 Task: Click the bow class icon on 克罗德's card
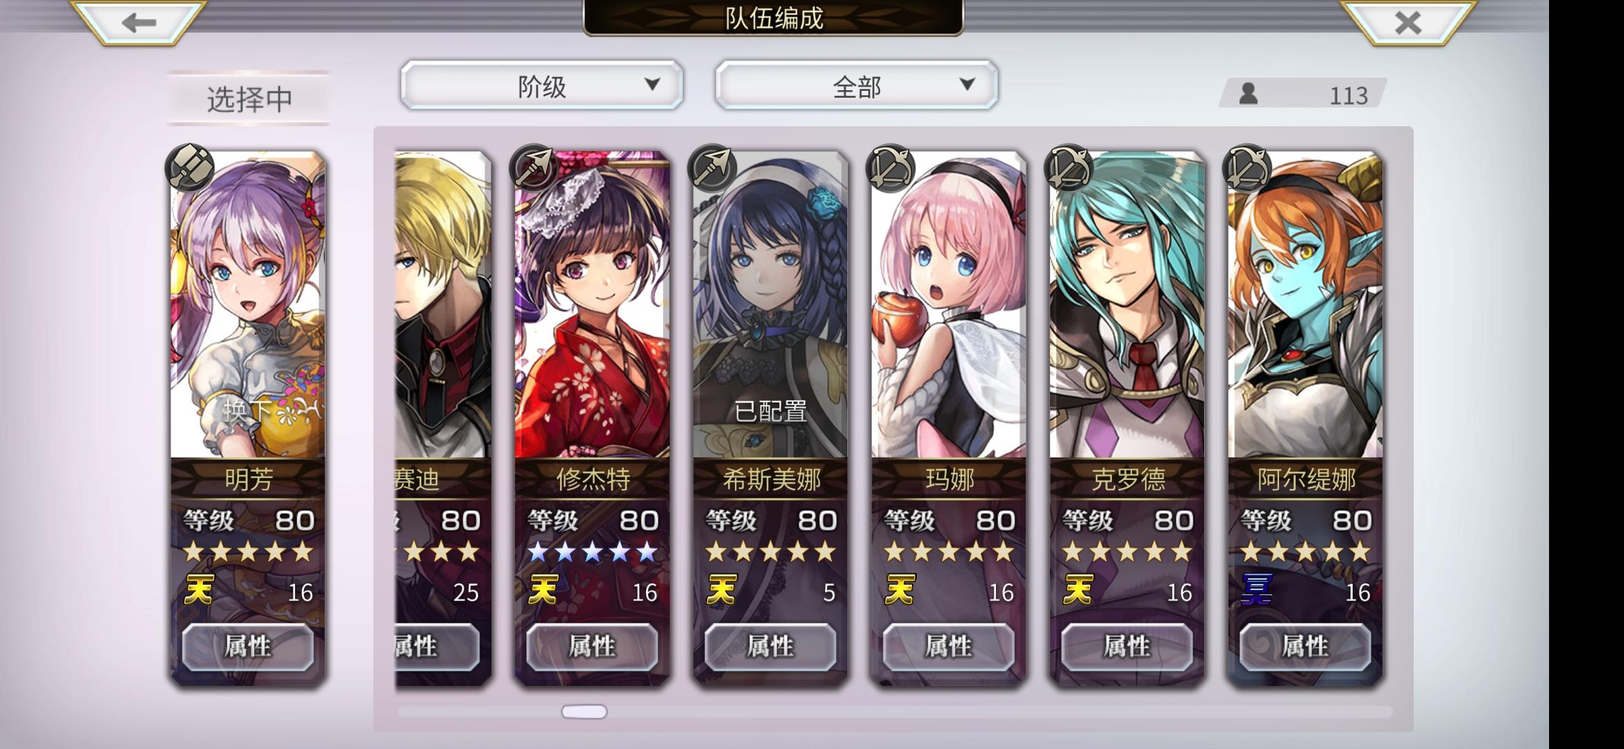tap(1069, 168)
